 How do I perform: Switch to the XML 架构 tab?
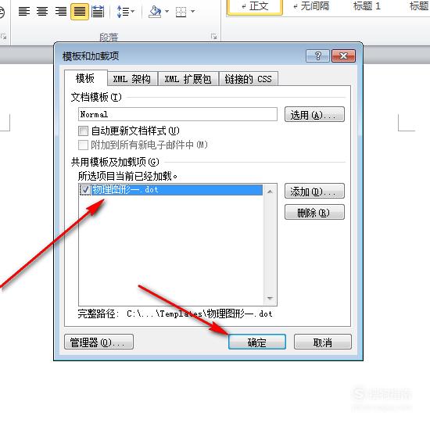click(x=132, y=79)
